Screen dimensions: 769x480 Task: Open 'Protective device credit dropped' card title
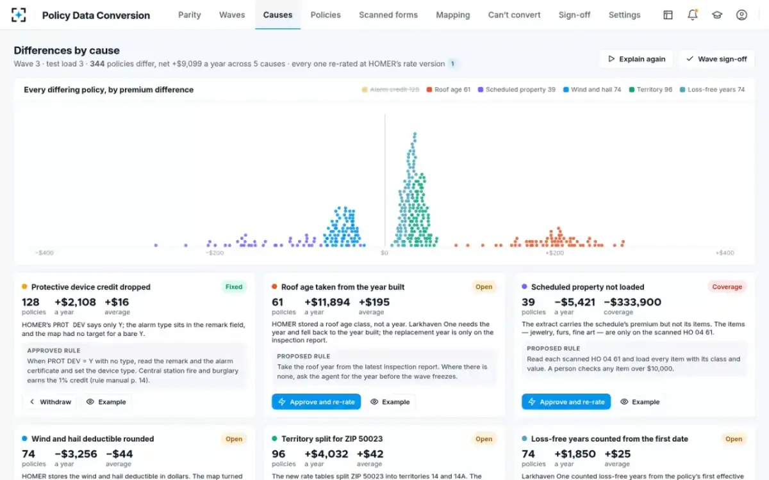(91, 287)
